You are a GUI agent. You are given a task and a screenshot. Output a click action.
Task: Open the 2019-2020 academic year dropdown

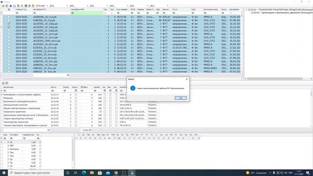(47, 6)
